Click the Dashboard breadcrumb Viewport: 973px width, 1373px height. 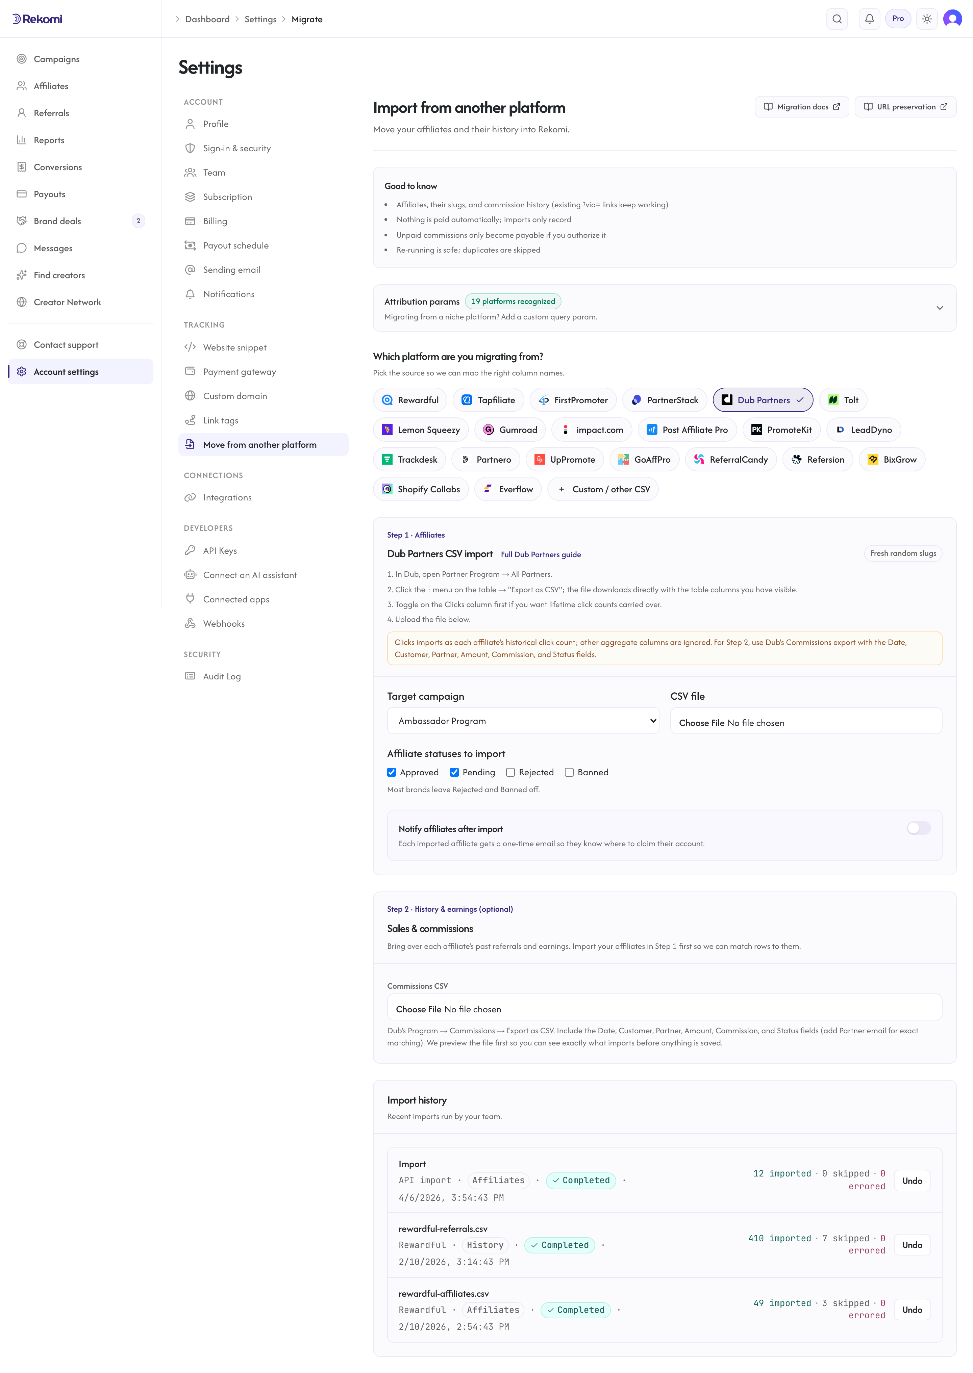click(207, 19)
